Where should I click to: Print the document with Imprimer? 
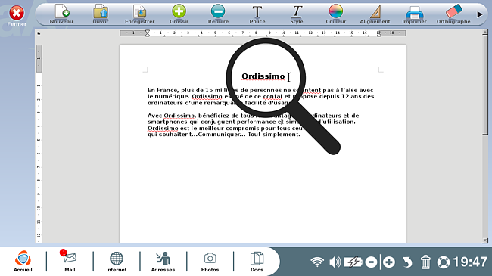pos(414,14)
